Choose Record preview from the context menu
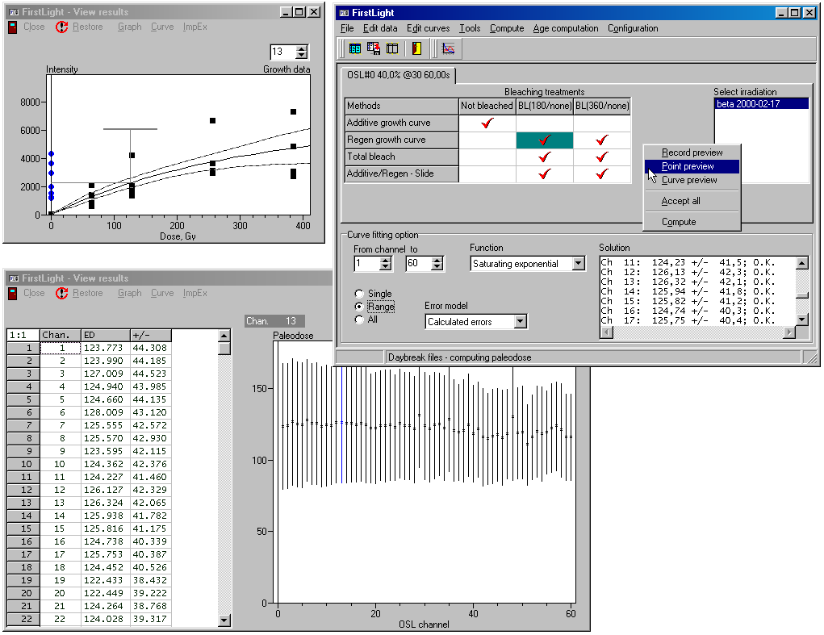Screen dimensions: 824x635 692,152
